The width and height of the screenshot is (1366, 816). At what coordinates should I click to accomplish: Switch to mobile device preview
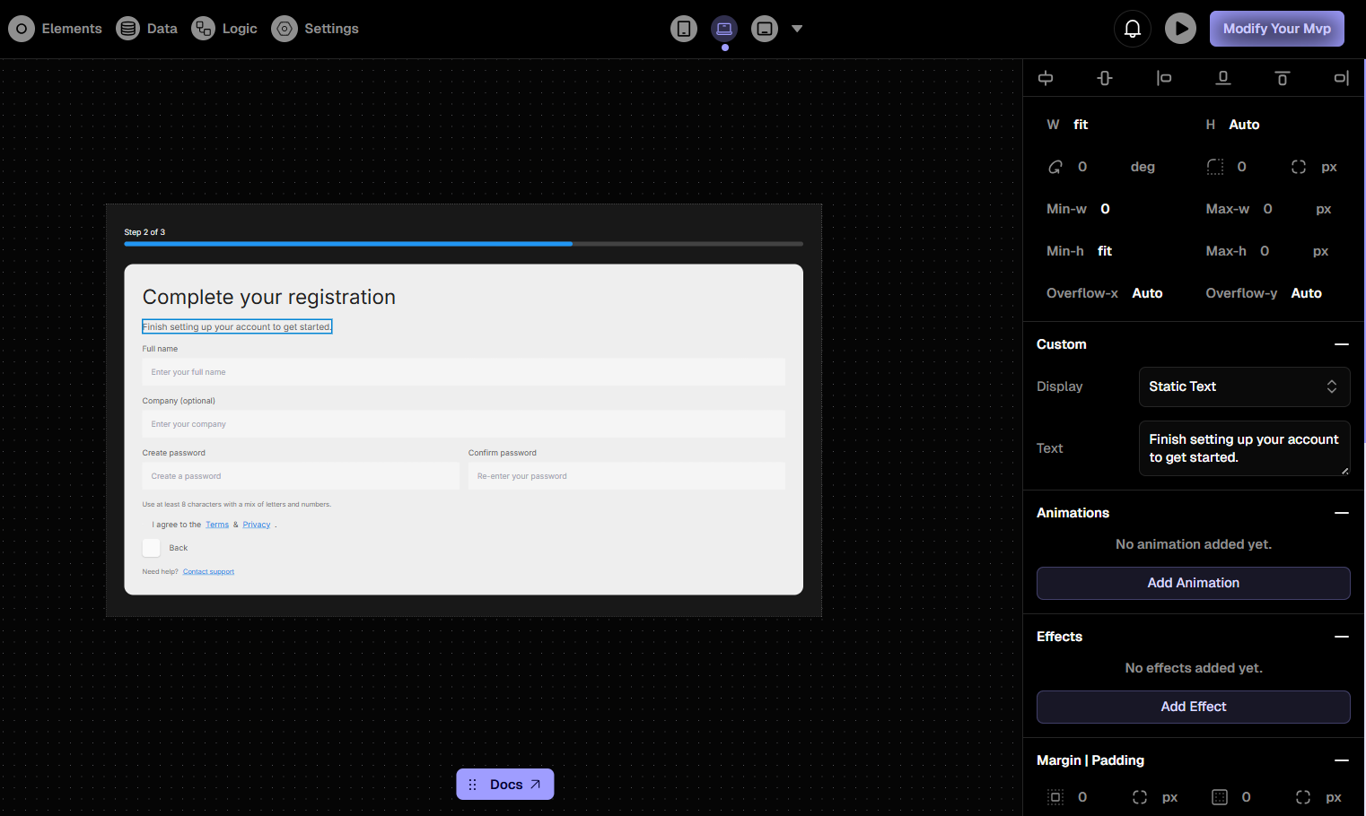(684, 29)
